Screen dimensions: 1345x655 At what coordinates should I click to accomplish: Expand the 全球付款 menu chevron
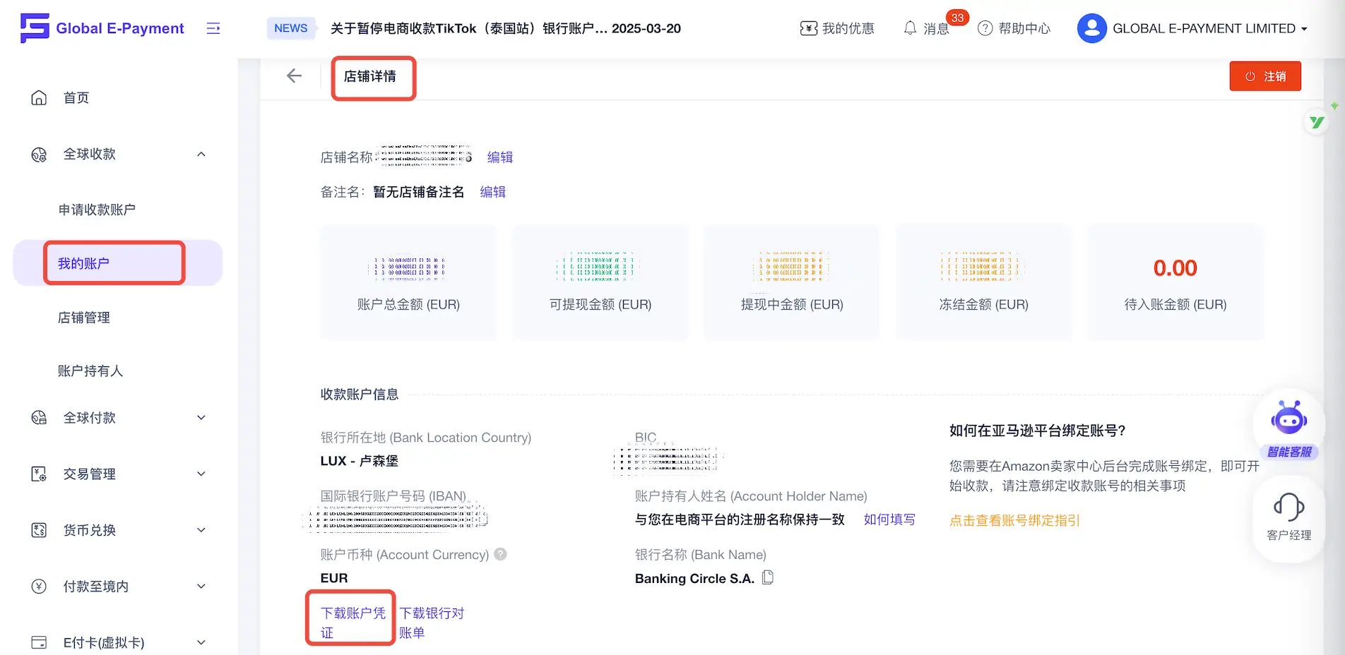click(x=201, y=418)
